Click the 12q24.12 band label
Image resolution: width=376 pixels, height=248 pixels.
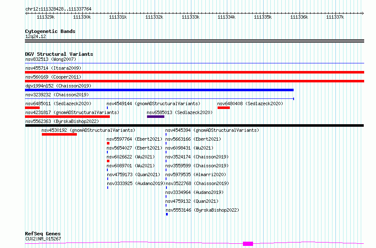(x=35, y=36)
